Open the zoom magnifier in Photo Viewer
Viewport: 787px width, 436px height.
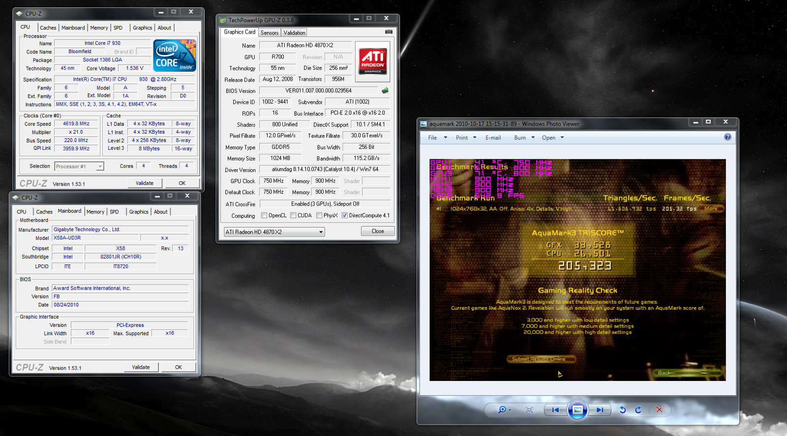point(505,409)
